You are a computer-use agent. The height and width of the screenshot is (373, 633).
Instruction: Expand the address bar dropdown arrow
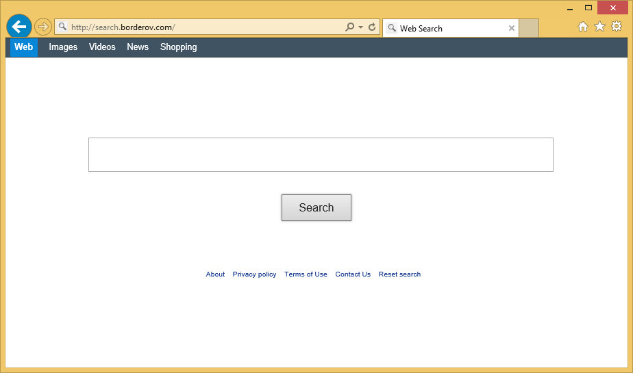tap(361, 27)
